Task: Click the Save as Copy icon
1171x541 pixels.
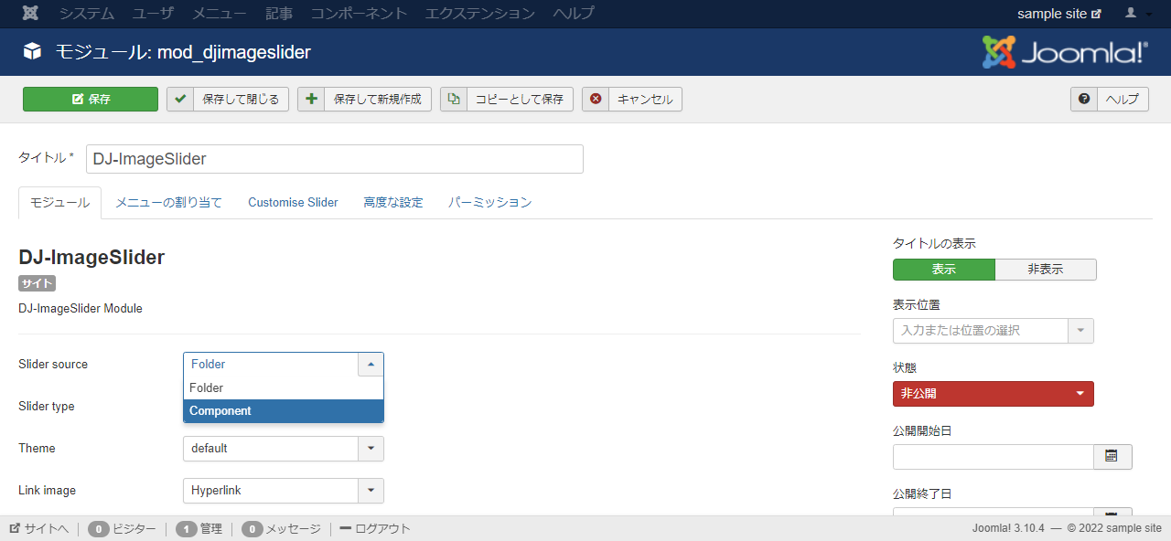Action: click(x=454, y=100)
